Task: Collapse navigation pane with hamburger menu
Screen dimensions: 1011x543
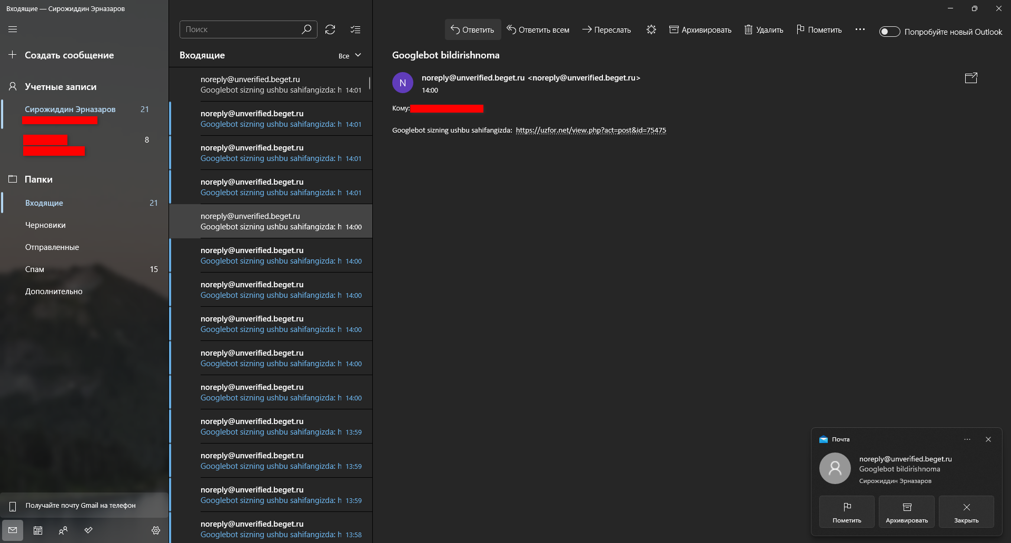Action: 13,29
